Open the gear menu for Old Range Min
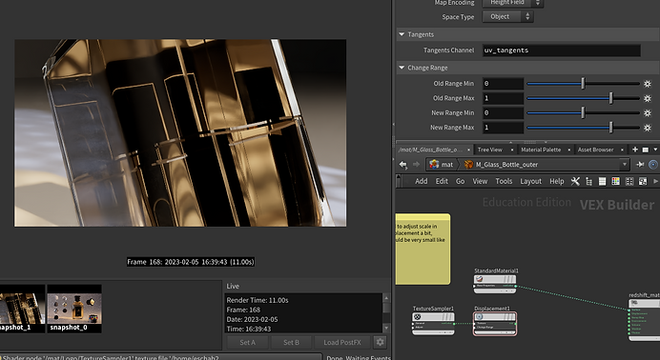The image size is (660, 360). [x=648, y=84]
